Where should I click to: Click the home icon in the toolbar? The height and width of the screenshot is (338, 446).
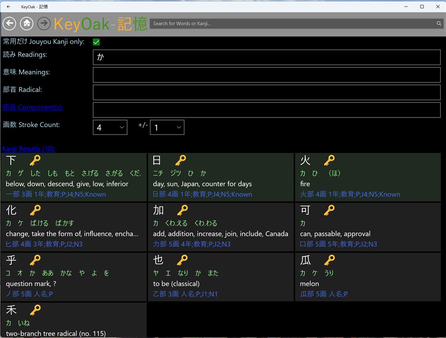(27, 23)
